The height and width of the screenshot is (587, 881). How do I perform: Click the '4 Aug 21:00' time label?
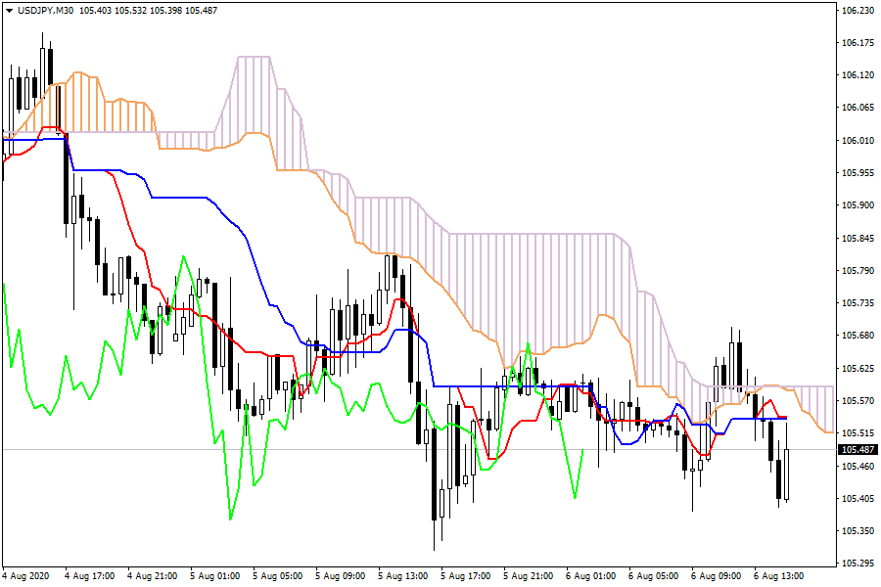pos(151,576)
